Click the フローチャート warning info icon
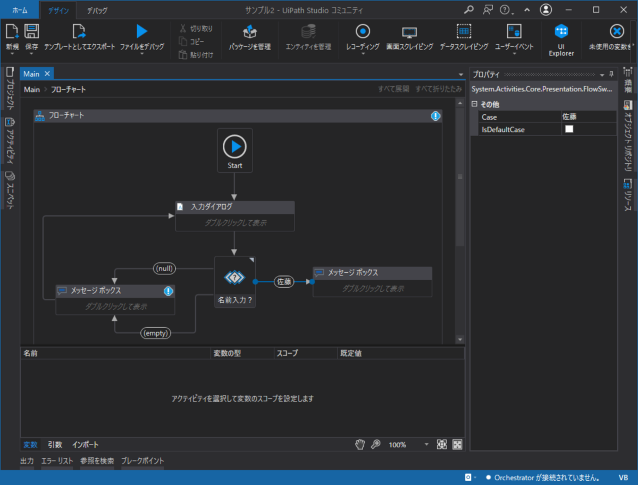638x485 pixels. click(x=435, y=115)
